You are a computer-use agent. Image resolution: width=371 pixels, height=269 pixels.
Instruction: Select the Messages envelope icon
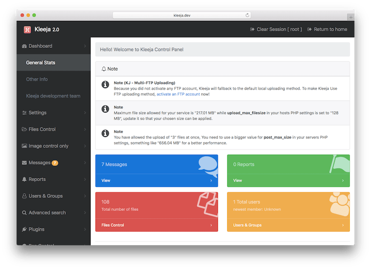(x=25, y=163)
